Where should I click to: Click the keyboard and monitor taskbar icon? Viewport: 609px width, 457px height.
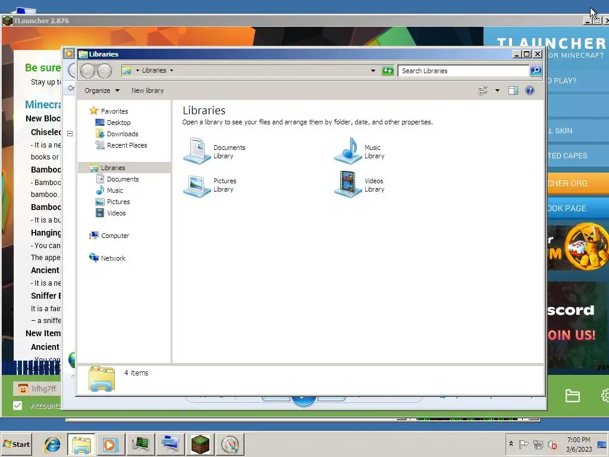170,444
